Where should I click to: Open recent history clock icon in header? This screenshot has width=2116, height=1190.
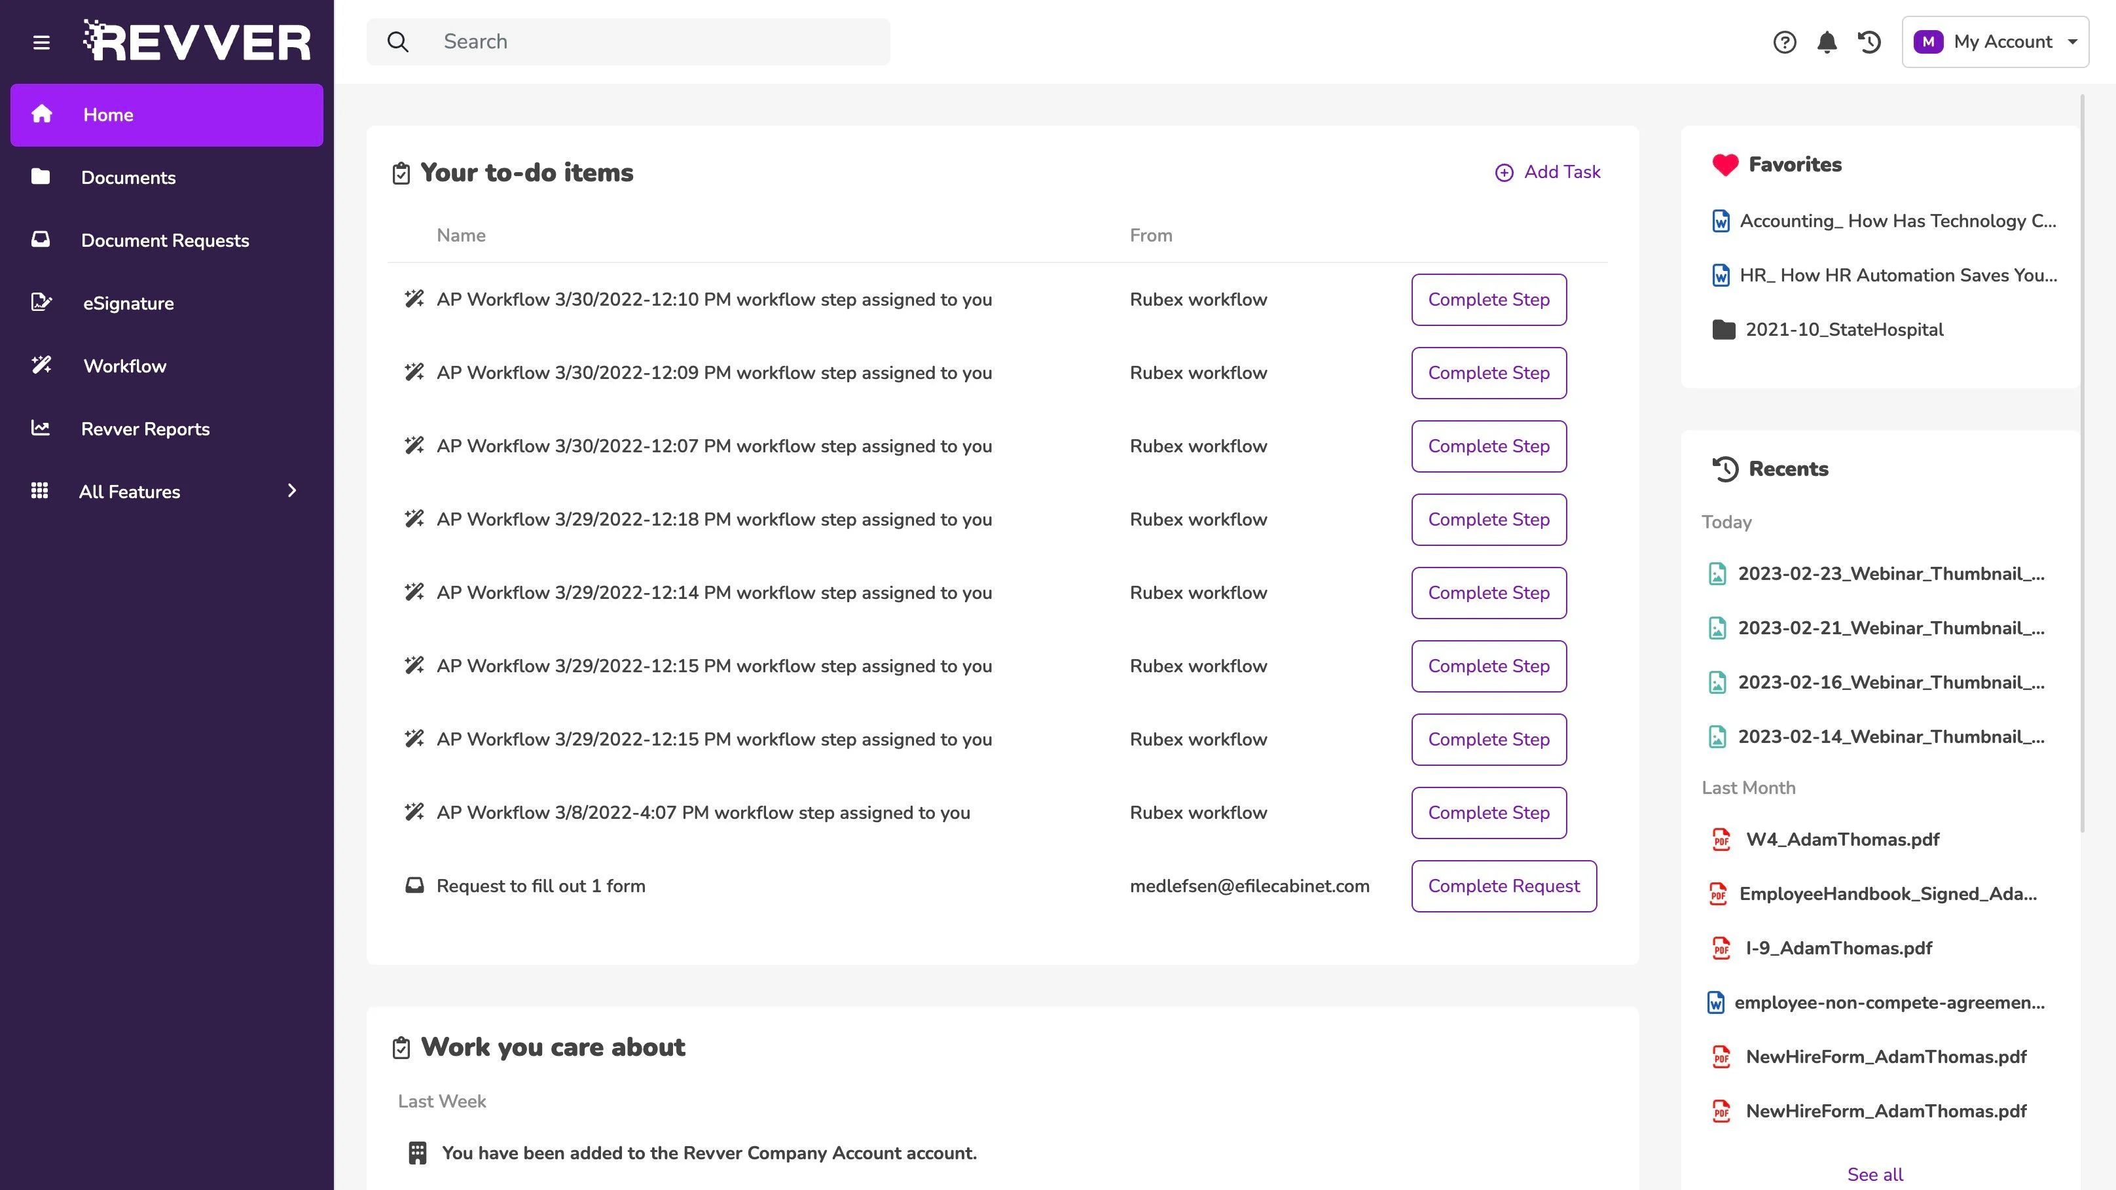[x=1870, y=42]
